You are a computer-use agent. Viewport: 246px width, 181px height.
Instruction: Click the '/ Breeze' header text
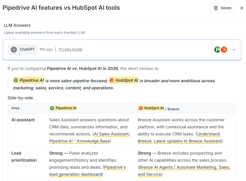tap(172, 109)
